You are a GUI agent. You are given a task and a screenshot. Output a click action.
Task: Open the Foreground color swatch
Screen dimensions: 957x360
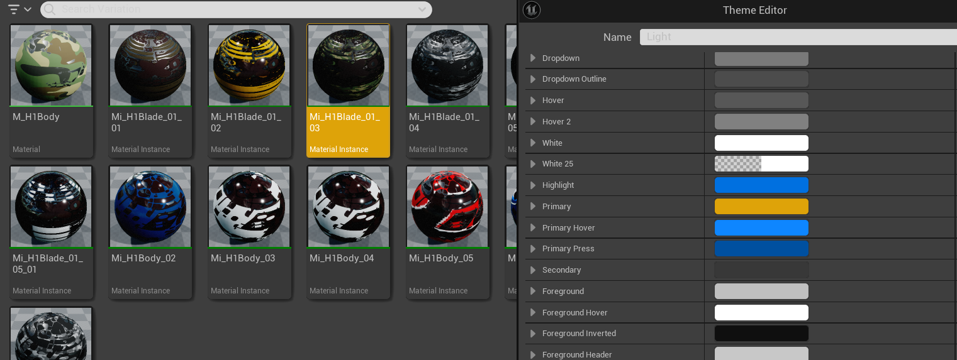761,291
